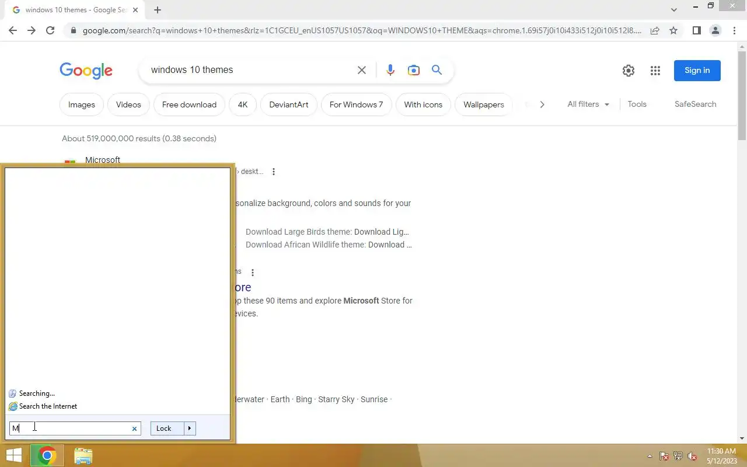The height and width of the screenshot is (467, 747).
Task: Start voice search with microphone
Action: click(x=390, y=70)
